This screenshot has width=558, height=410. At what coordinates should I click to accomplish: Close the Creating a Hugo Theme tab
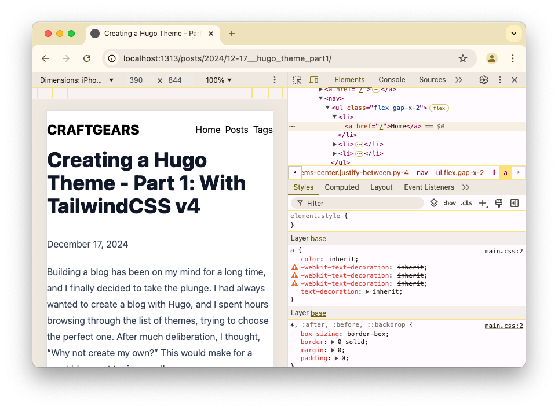(211, 34)
